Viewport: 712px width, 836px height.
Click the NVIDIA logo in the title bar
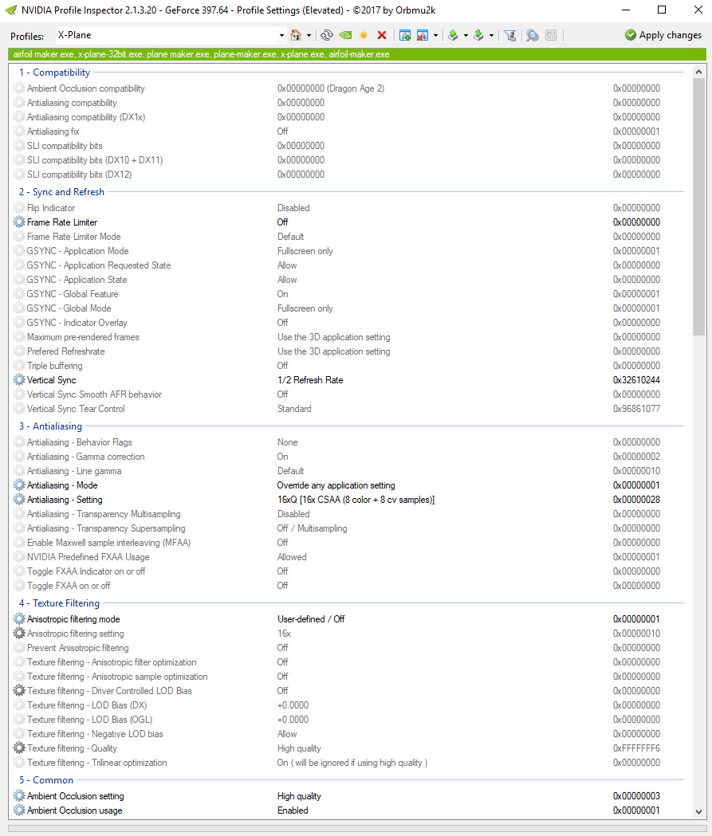tap(10, 10)
